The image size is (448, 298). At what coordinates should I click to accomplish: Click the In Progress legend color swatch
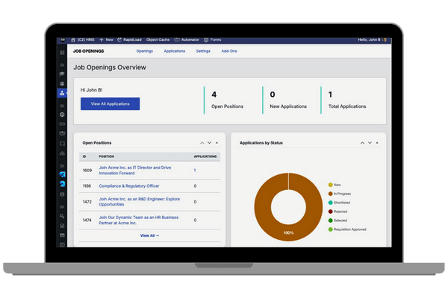click(x=331, y=193)
